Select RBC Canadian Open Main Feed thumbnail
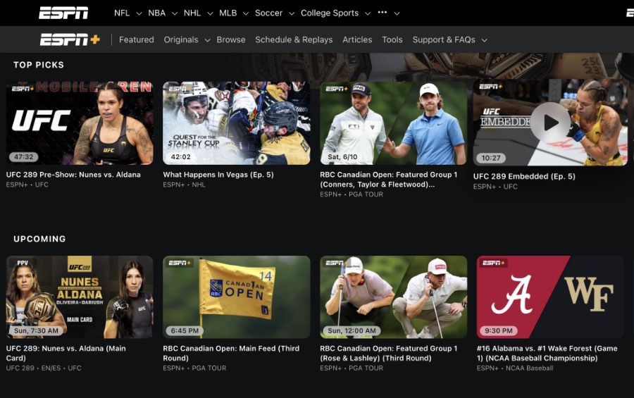Viewport: 634px width, 398px height. point(237,297)
